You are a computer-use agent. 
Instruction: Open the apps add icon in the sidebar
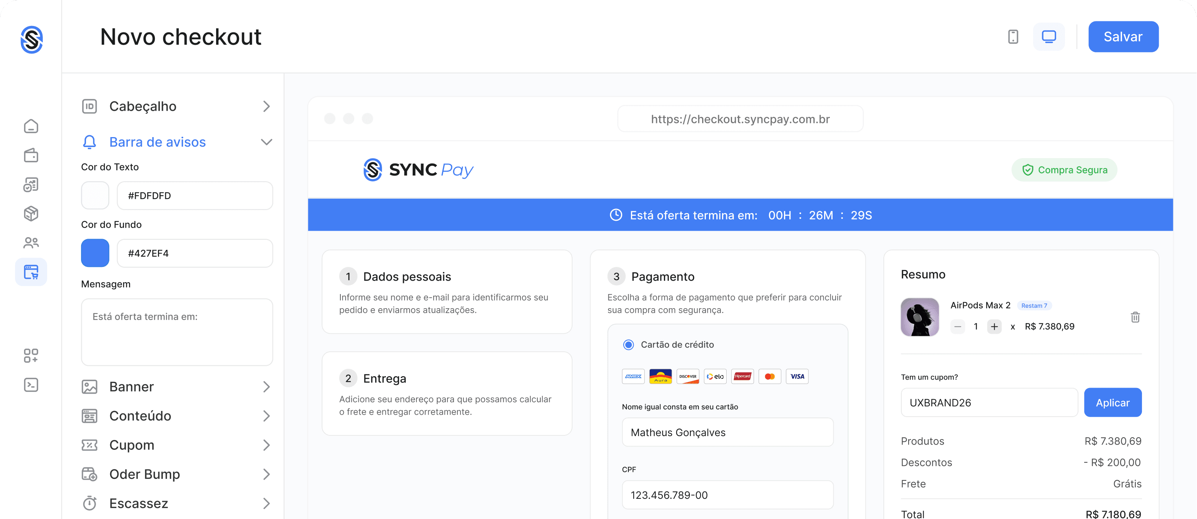click(31, 356)
